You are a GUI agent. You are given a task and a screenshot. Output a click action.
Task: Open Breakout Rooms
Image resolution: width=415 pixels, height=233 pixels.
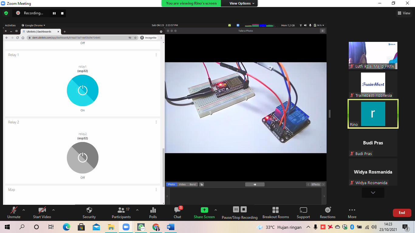coord(276,212)
